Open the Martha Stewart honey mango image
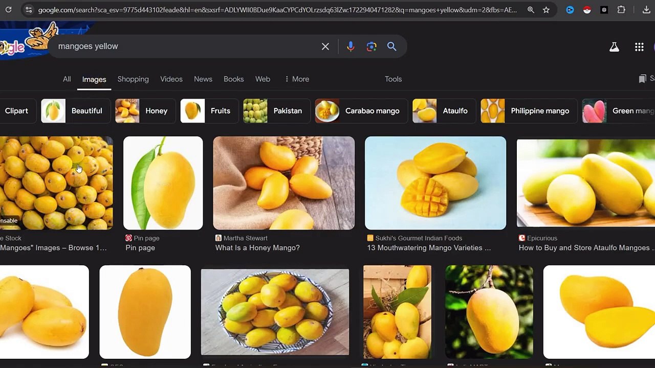 coord(284,183)
